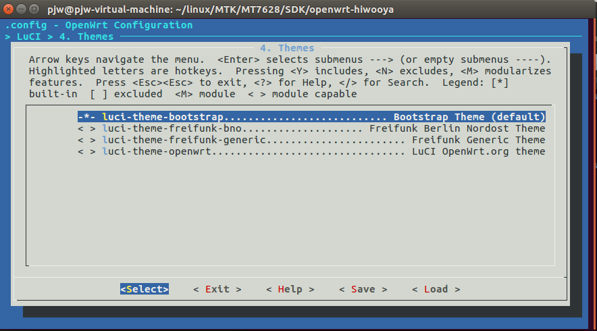597x331 pixels.
Task: Click the 'Bootstrap Theme (default)' description text
Action: click(469, 117)
